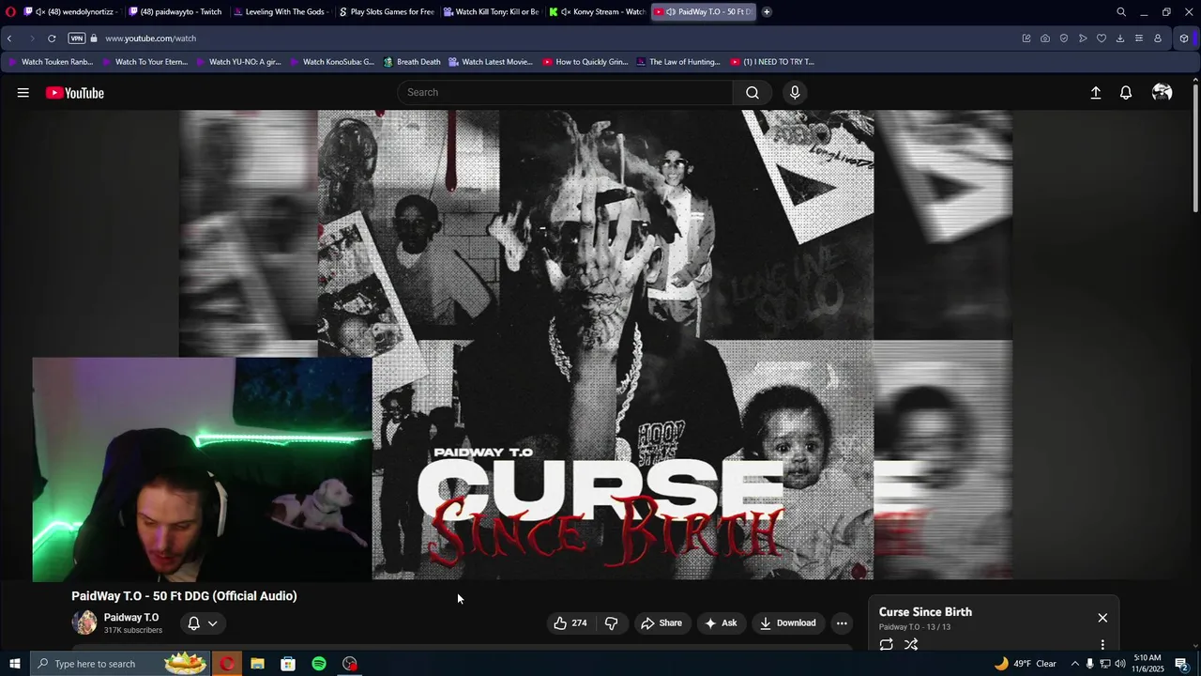The image size is (1201, 676).
Task: Expand subscription notification bell dropdown
Action: 202,622
